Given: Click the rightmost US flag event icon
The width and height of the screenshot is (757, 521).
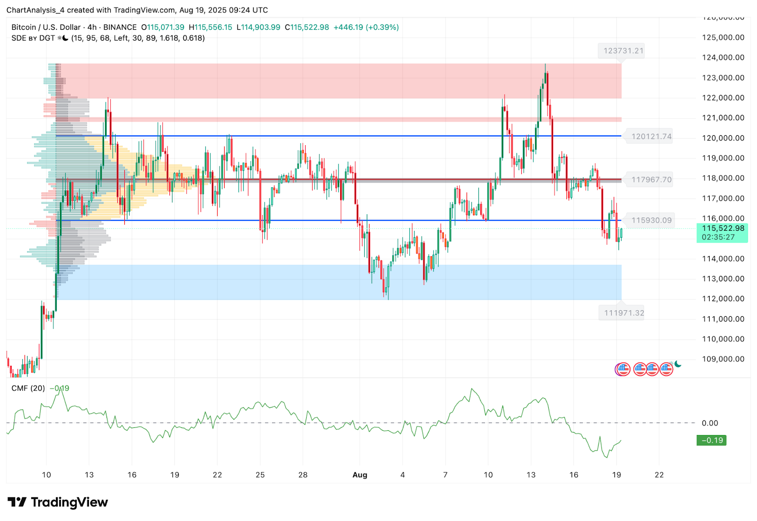Looking at the screenshot, I should (667, 369).
